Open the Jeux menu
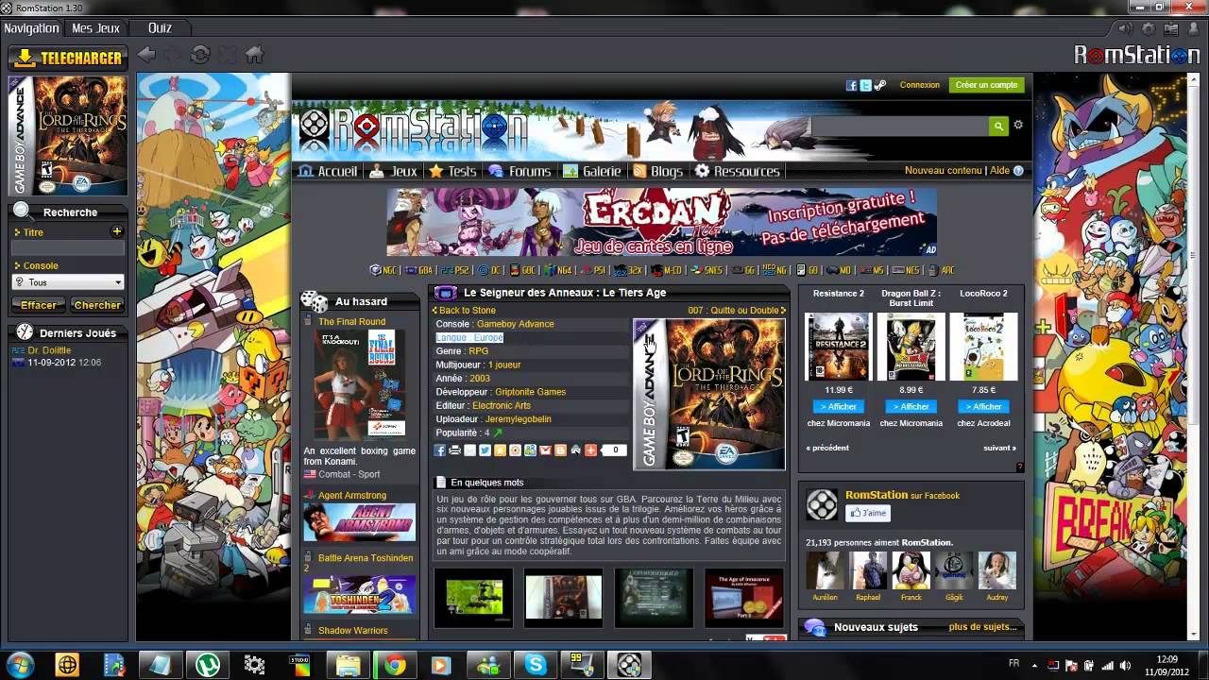Screen dimensions: 1209x680 (x=393, y=171)
